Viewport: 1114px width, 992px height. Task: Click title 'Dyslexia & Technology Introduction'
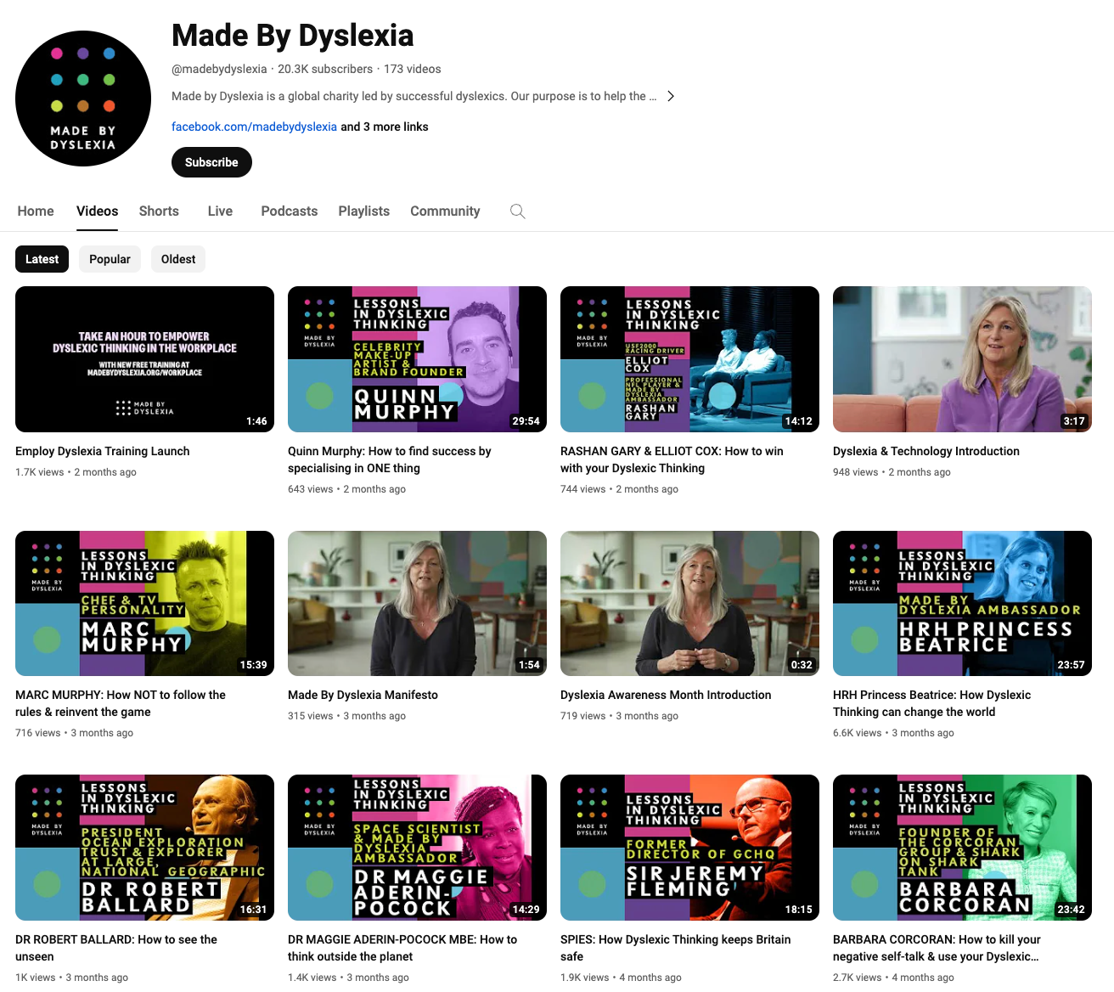pos(926,451)
